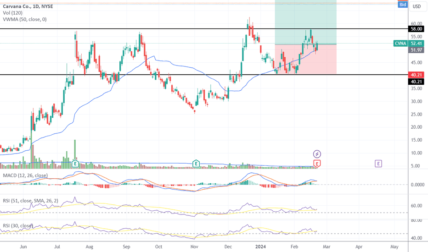Click the 60.00 price scale value
The width and height of the screenshot is (428, 252).
(x=417, y=24)
